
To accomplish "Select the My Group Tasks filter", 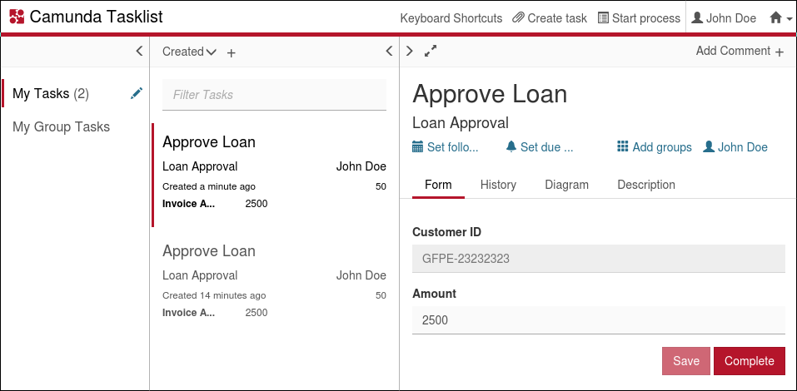I will point(61,127).
